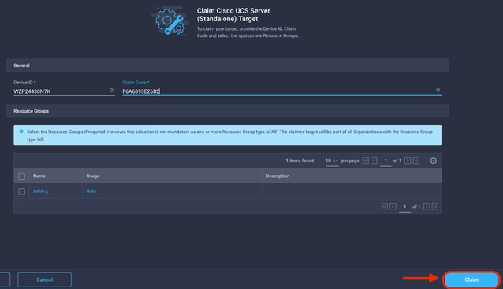
Task: Open the IMM usage link
Action: [x=91, y=191]
